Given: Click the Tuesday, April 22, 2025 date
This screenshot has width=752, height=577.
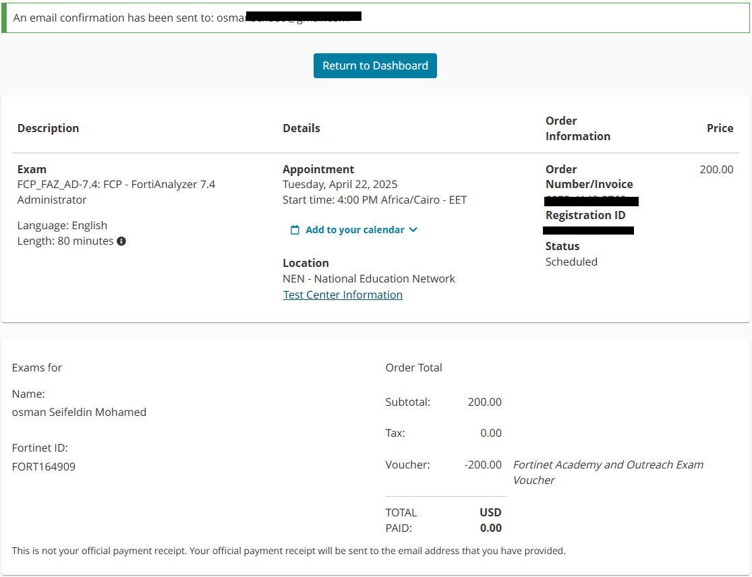Looking at the screenshot, I should click(x=340, y=185).
